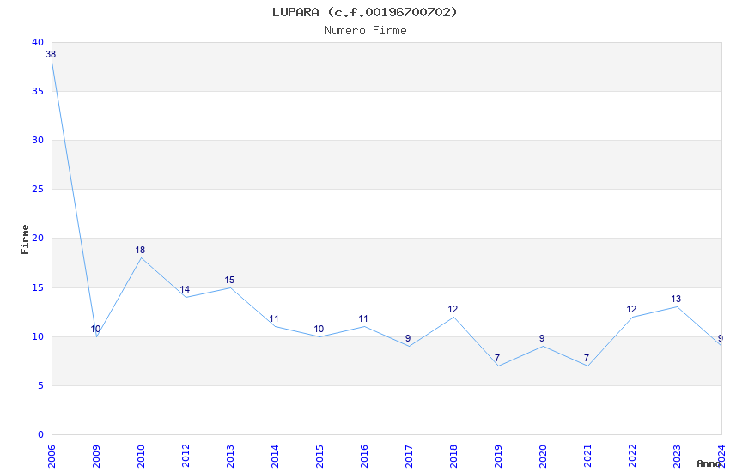Screen dimensions: 730x472
Task: Select y-axis tick label 0
Action: [x=41, y=434]
